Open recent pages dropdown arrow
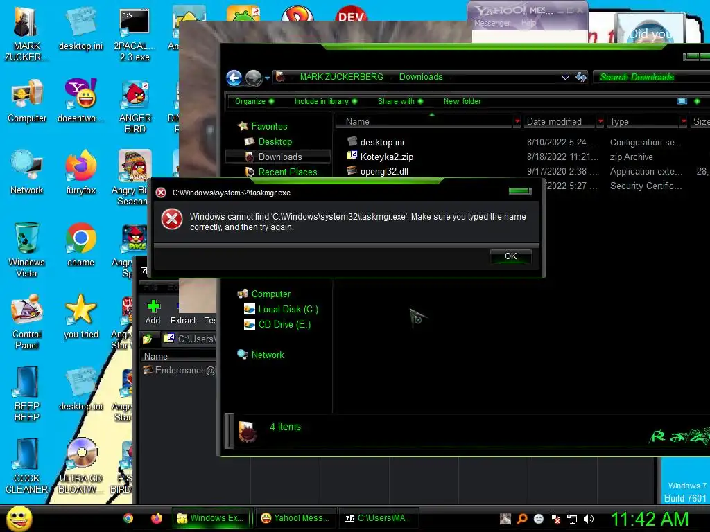Viewport: 710px width, 532px height. pyautogui.click(x=267, y=78)
